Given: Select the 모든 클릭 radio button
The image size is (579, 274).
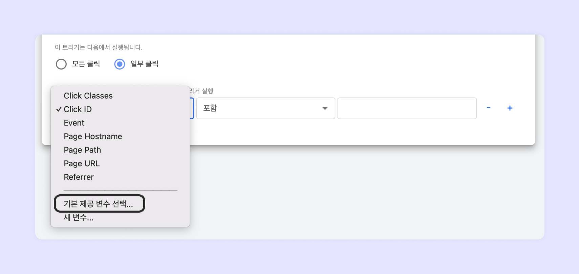Looking at the screenshot, I should 61,64.
